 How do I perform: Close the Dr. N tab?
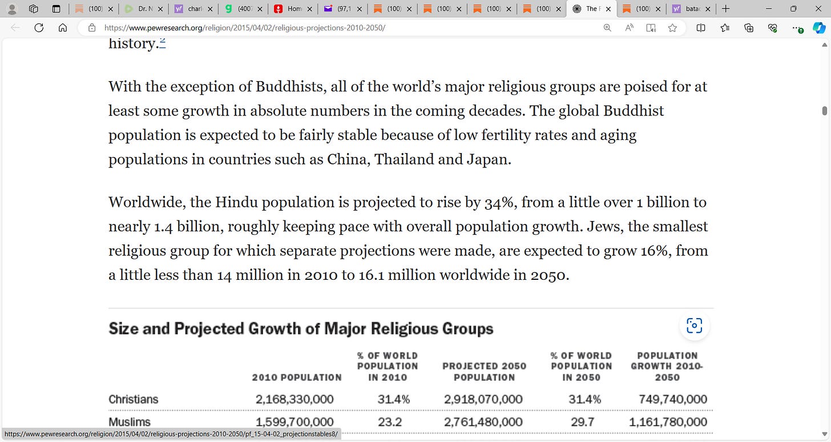click(160, 9)
